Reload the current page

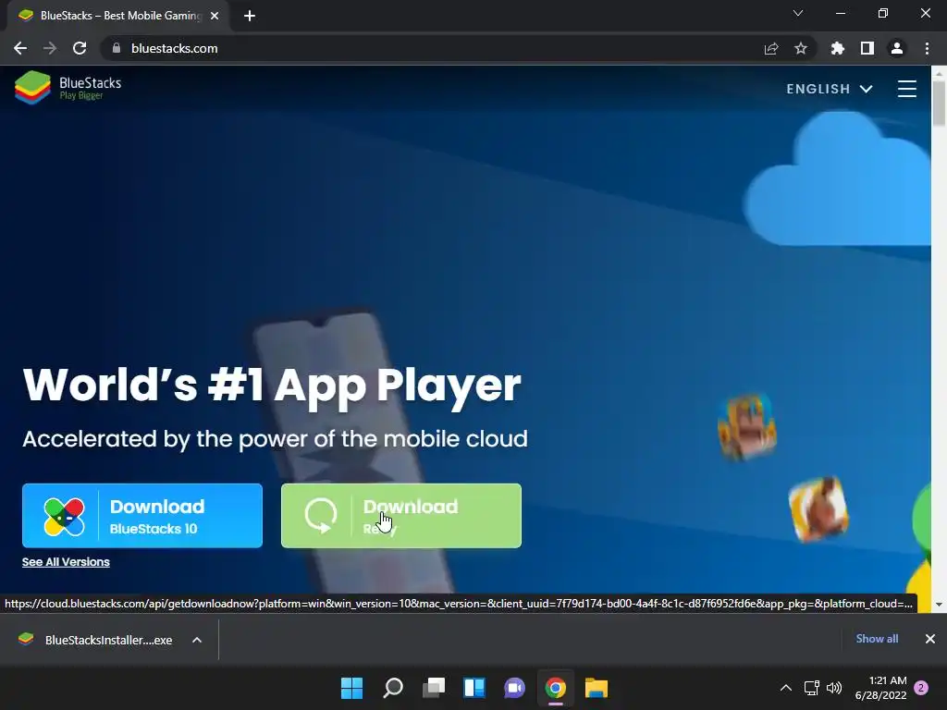click(x=80, y=48)
